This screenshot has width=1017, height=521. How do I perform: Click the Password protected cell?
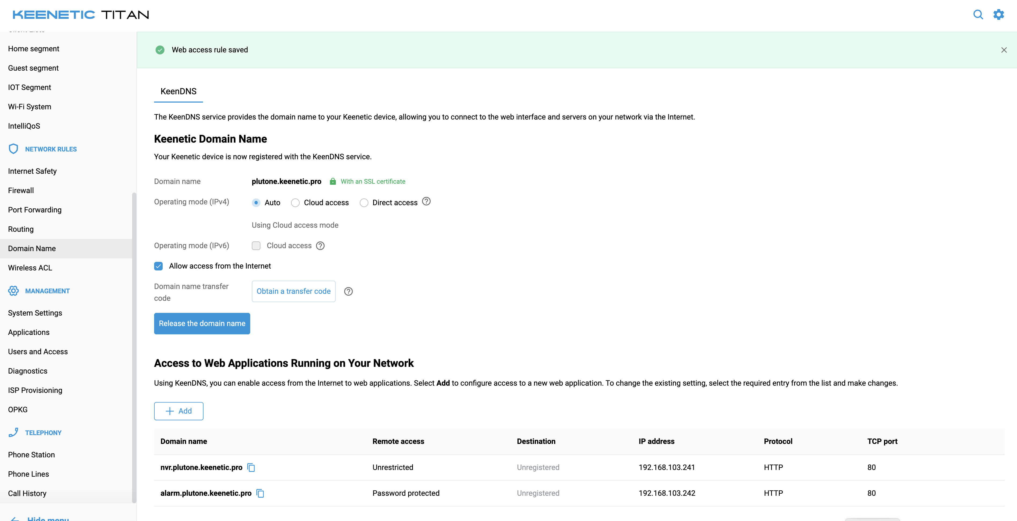click(x=406, y=493)
